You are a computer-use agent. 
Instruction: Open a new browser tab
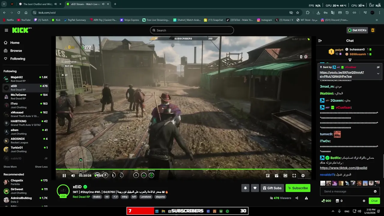click(115, 4)
